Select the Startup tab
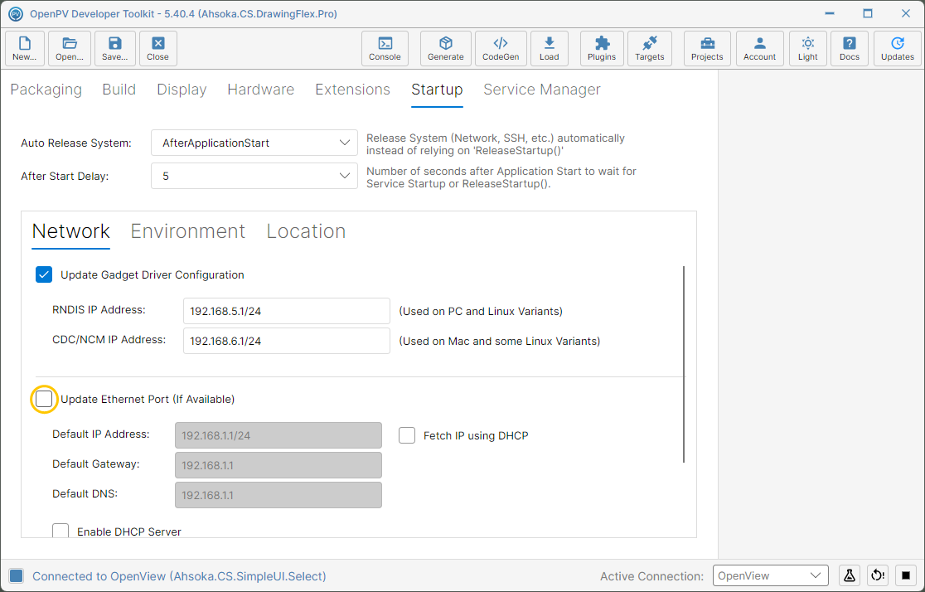 pyautogui.click(x=437, y=90)
